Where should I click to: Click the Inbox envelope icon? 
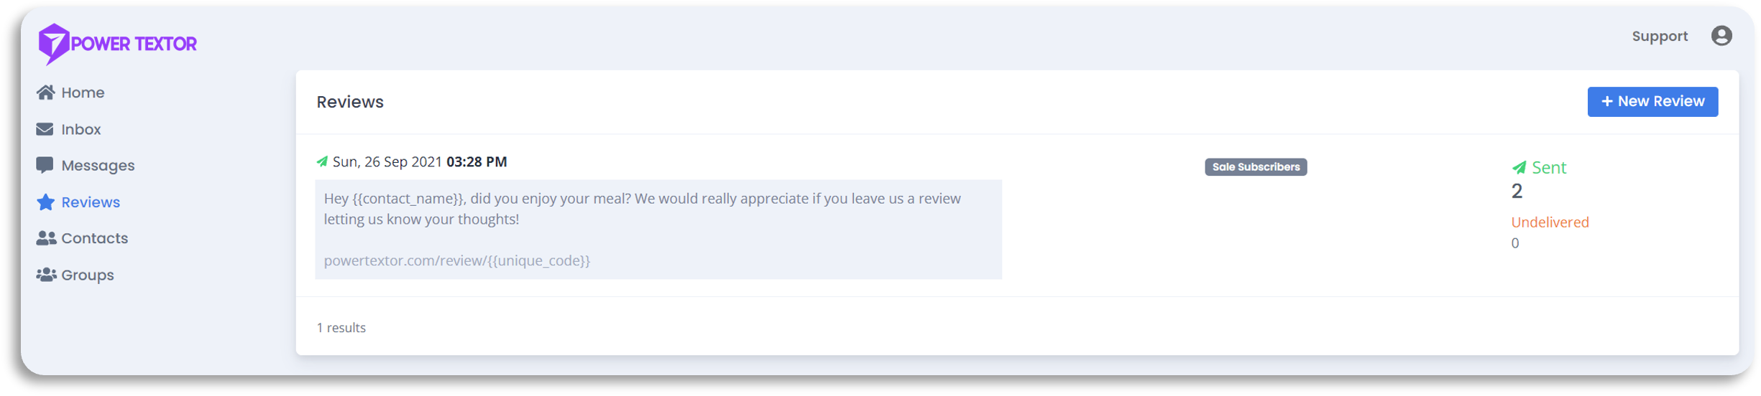pos(45,129)
